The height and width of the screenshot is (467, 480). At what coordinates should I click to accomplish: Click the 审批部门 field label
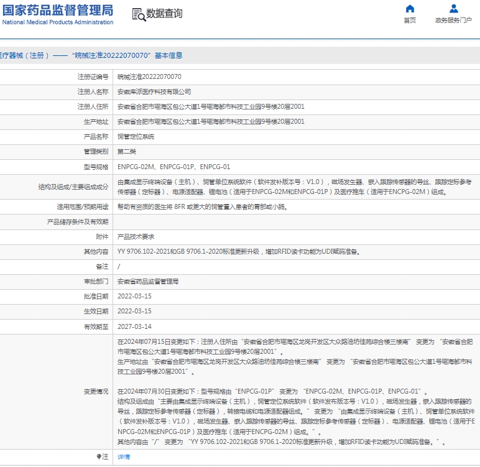[x=96, y=281]
